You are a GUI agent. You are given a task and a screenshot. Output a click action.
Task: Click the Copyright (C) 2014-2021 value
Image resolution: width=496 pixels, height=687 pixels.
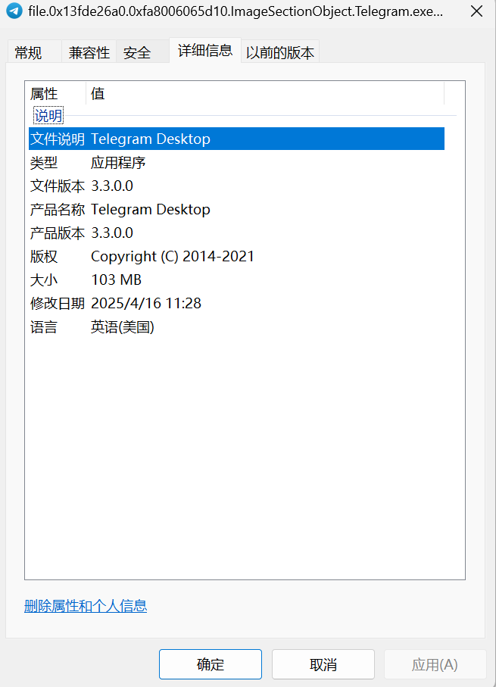tap(172, 256)
